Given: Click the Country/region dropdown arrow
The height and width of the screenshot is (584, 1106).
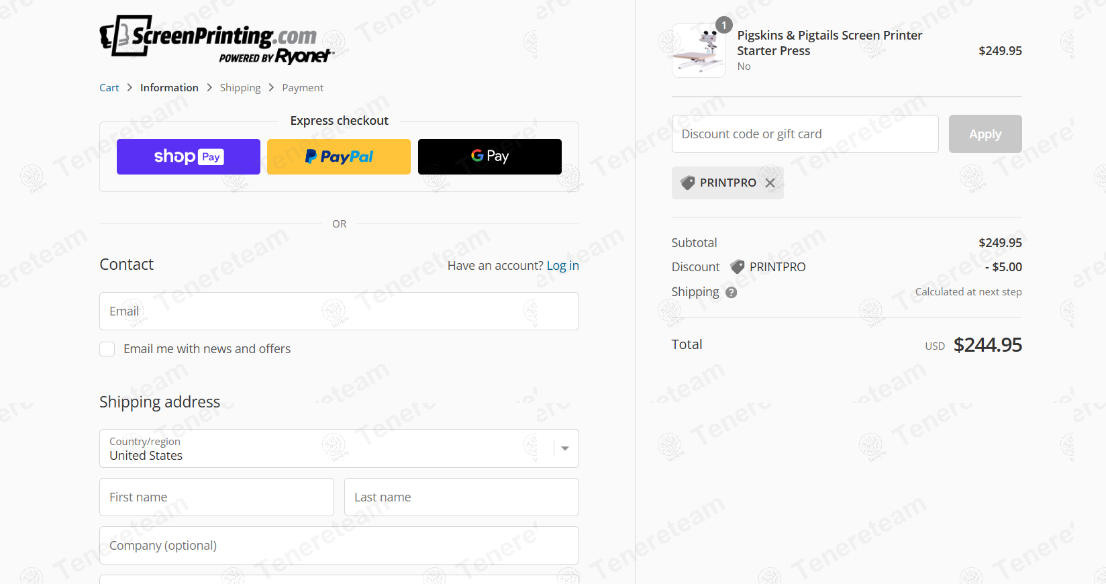Looking at the screenshot, I should click(x=565, y=448).
